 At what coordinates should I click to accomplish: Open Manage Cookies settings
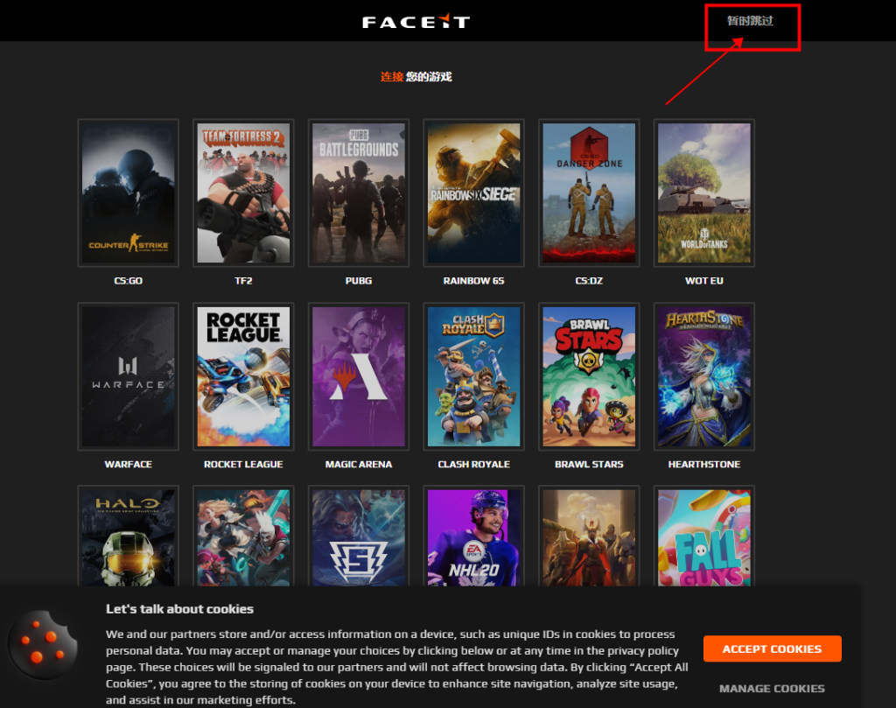[772, 688]
